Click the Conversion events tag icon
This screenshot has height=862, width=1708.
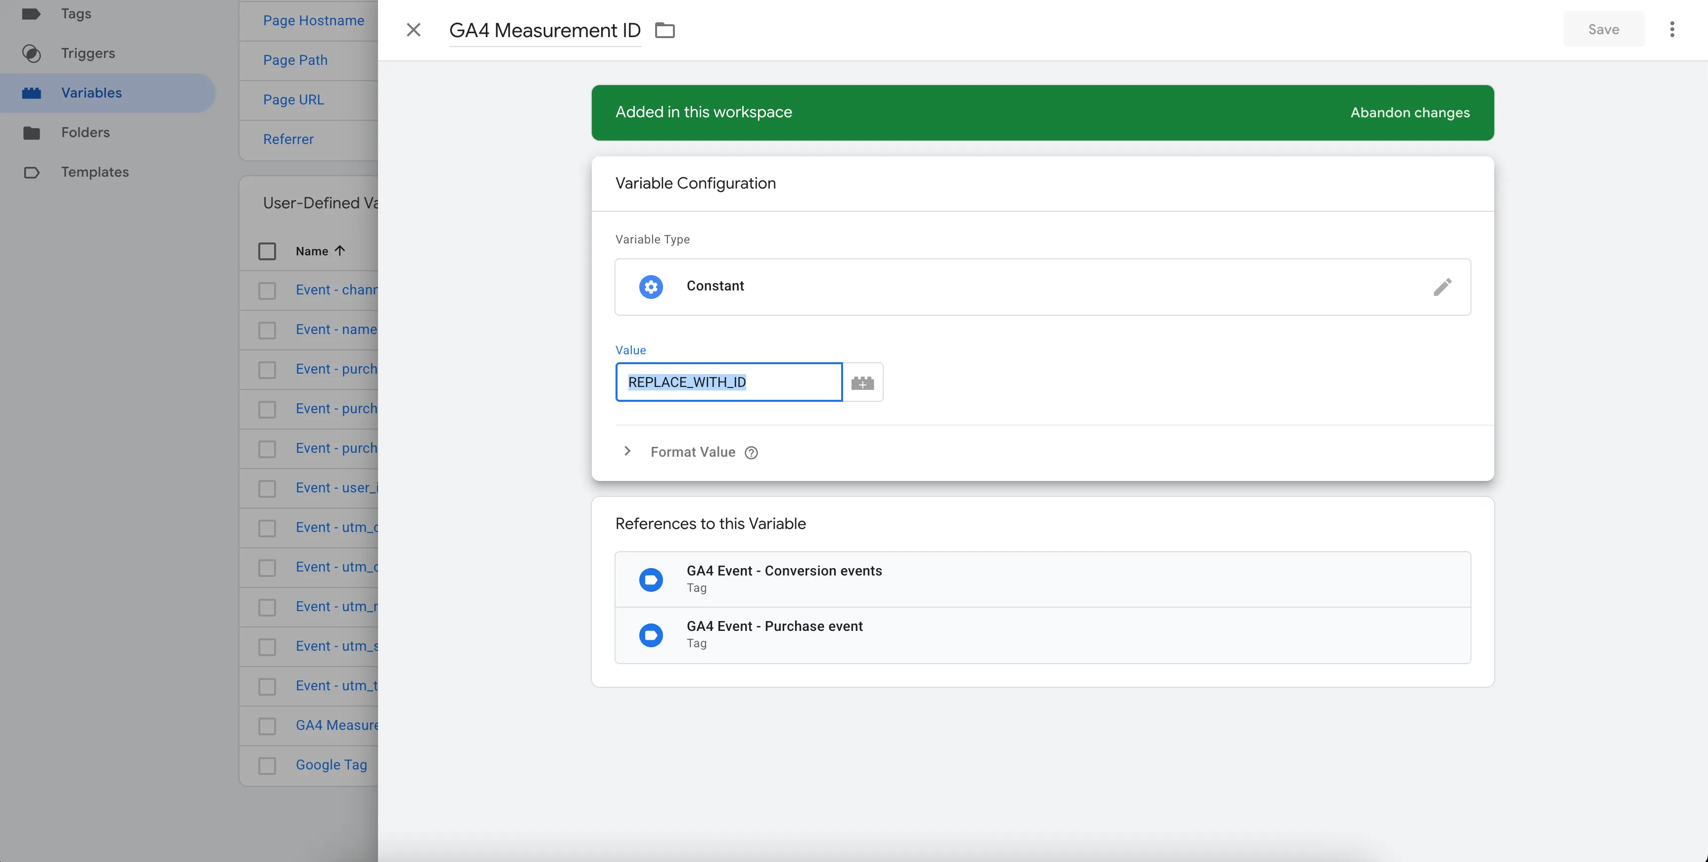(x=651, y=579)
